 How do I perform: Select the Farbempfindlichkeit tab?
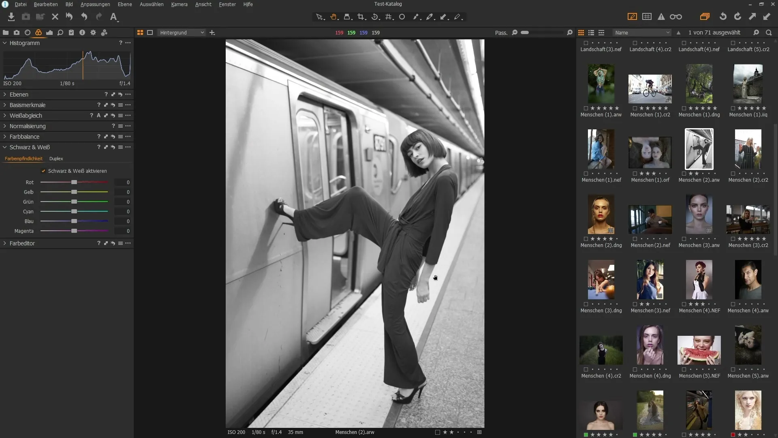coord(24,159)
